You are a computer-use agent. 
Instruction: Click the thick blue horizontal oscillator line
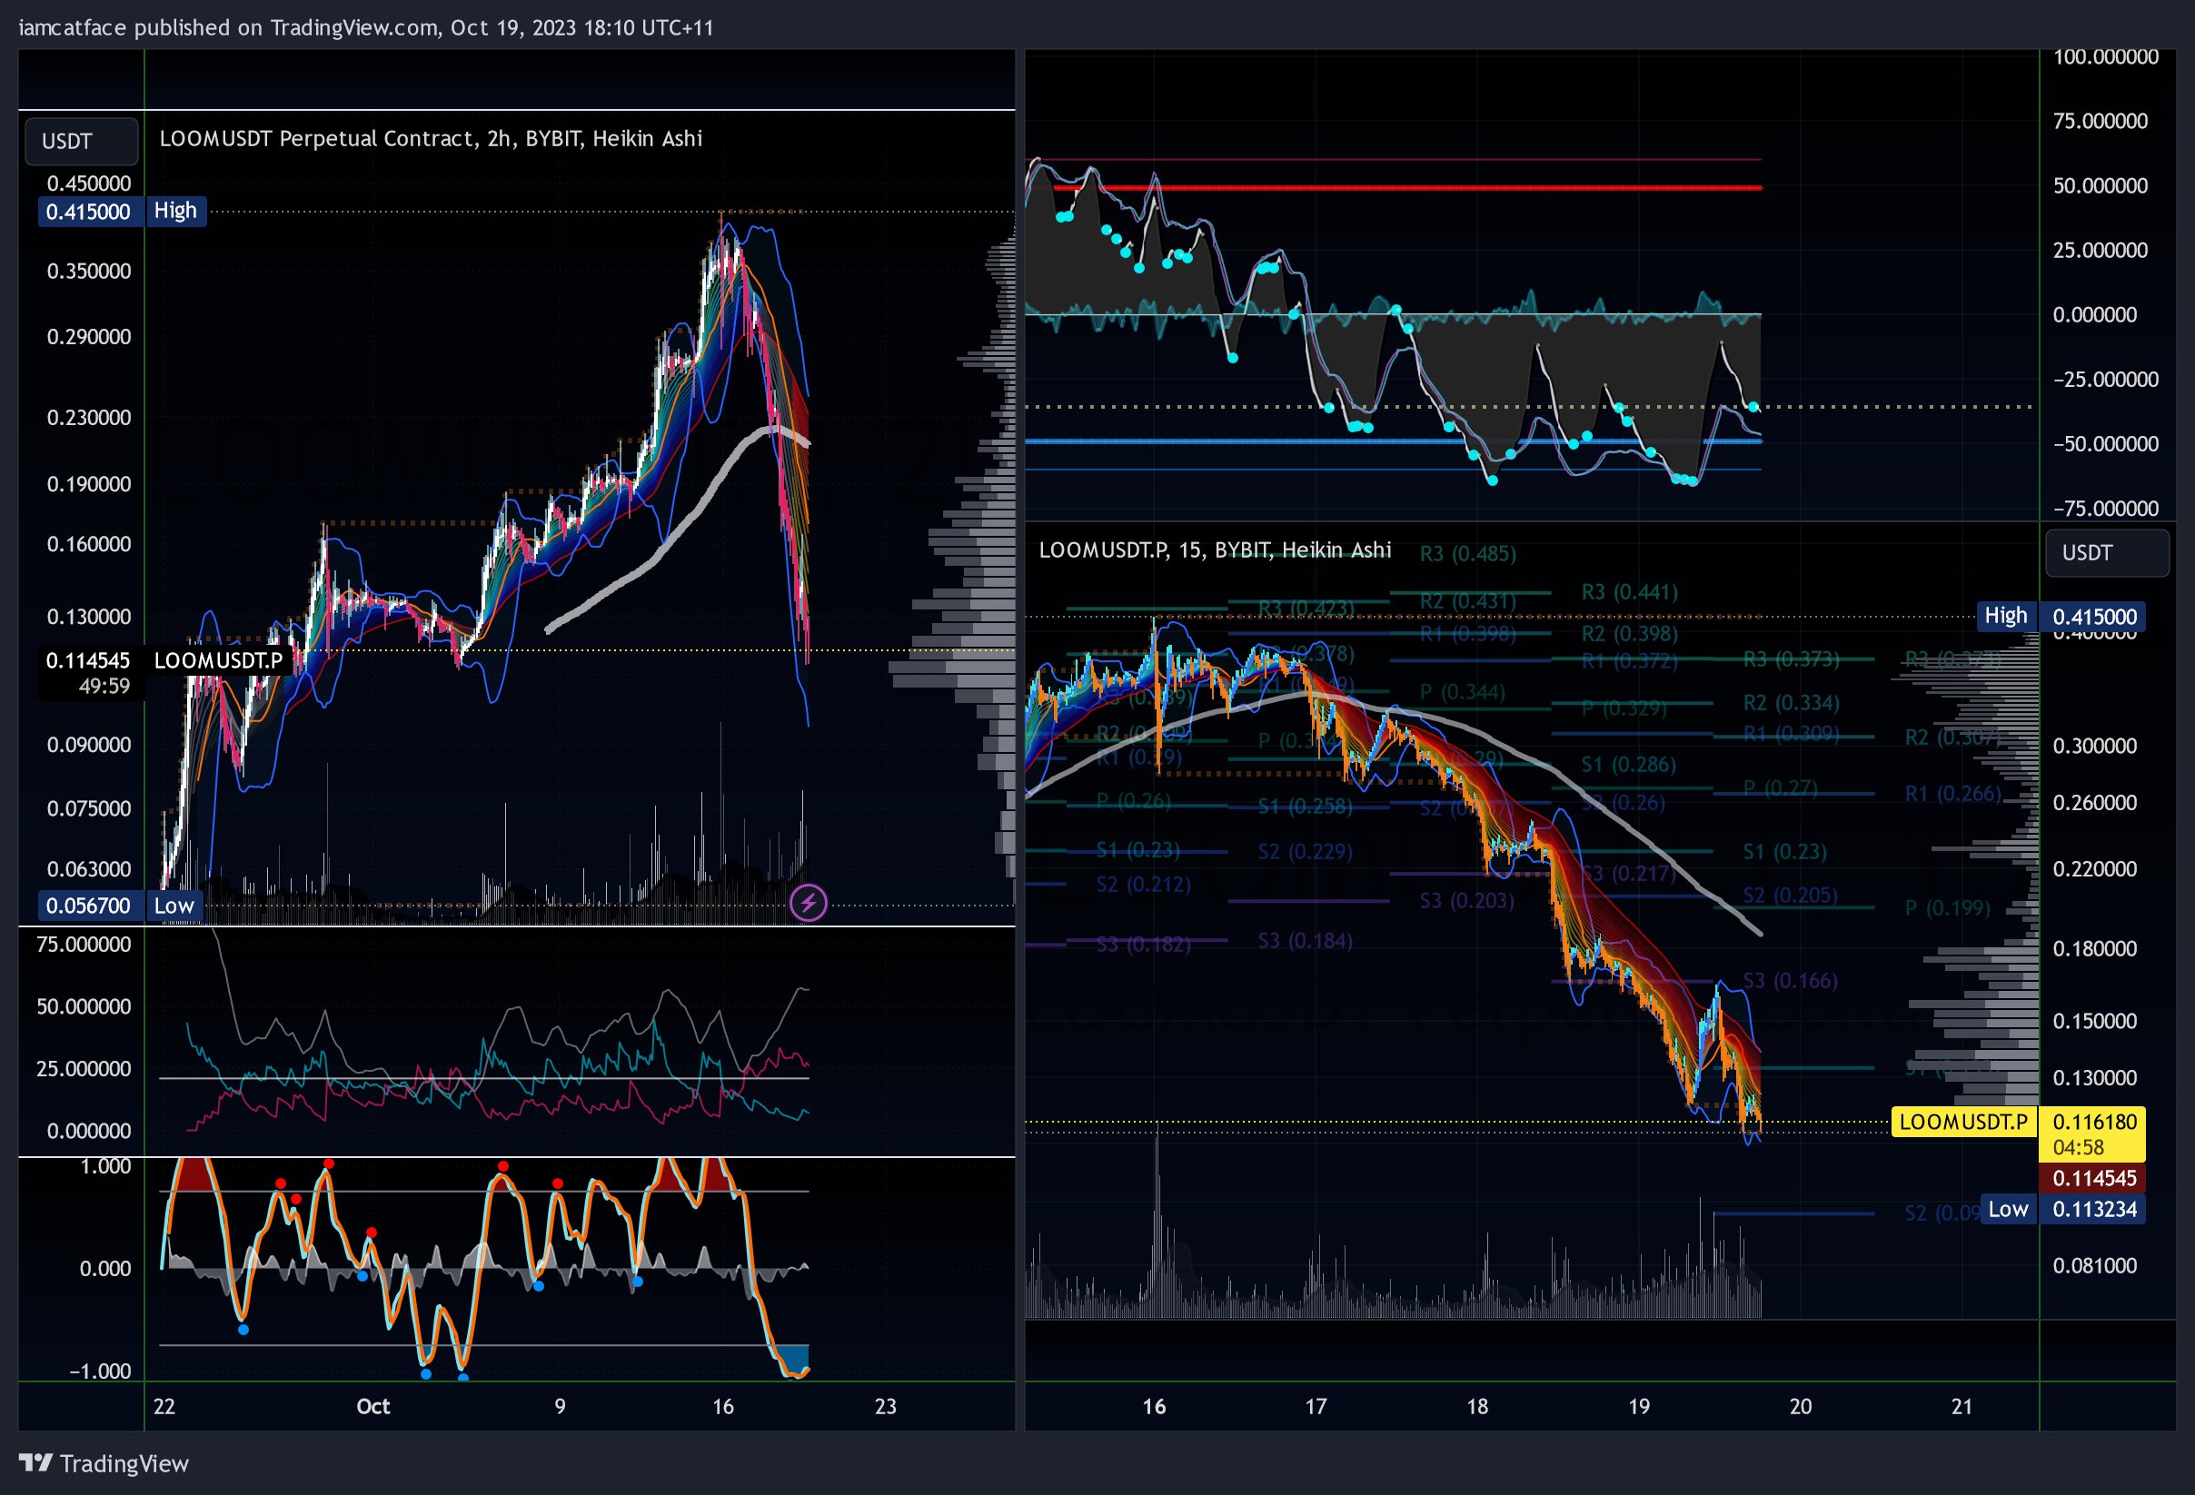coord(1392,441)
